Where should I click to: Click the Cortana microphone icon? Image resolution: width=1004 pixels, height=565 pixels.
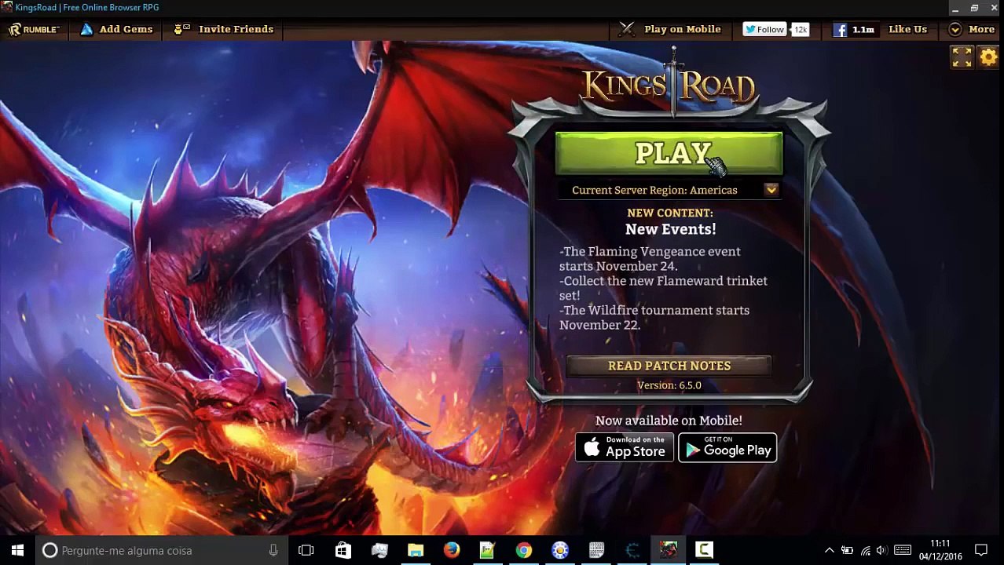click(273, 550)
